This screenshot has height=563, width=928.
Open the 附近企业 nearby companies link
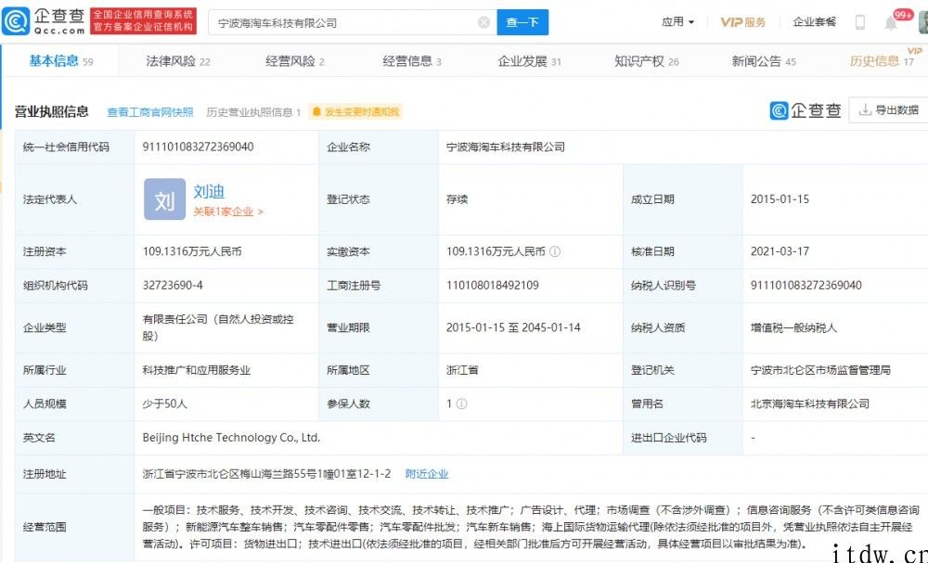pyautogui.click(x=427, y=474)
